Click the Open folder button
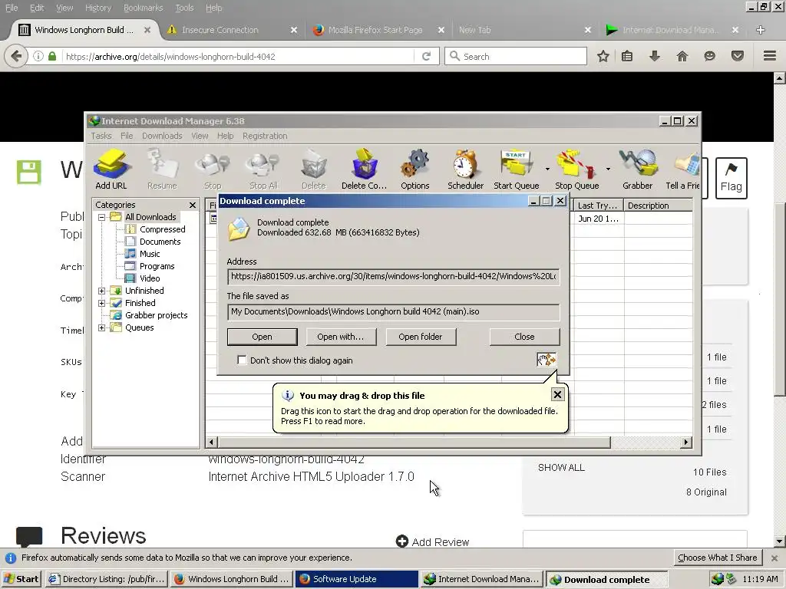Screen dimensions: 786x589 [x=421, y=337]
